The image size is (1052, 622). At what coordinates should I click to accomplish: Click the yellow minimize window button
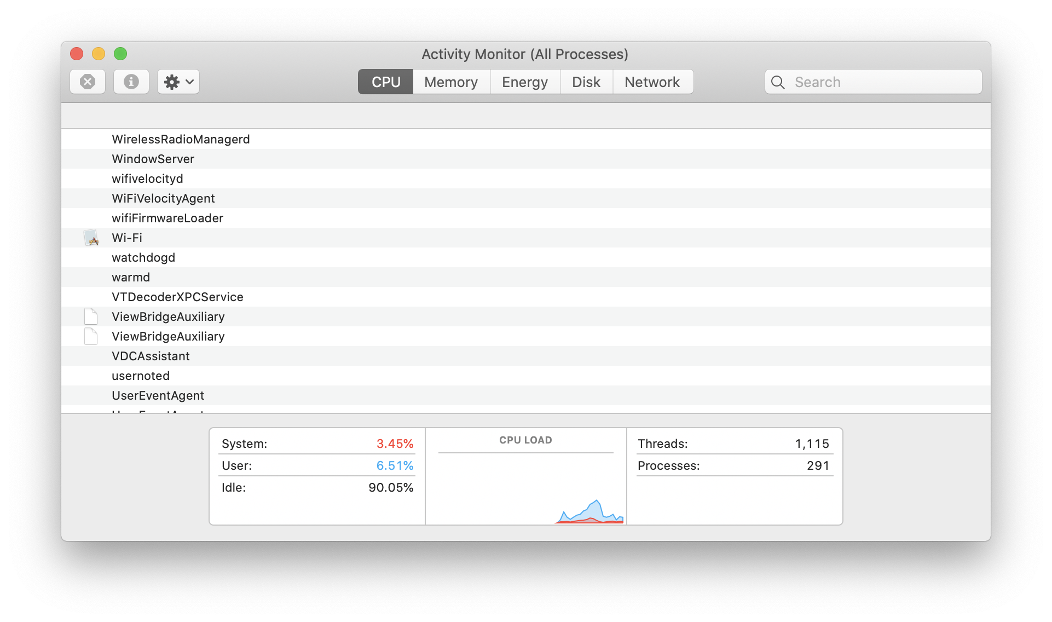coord(99,54)
